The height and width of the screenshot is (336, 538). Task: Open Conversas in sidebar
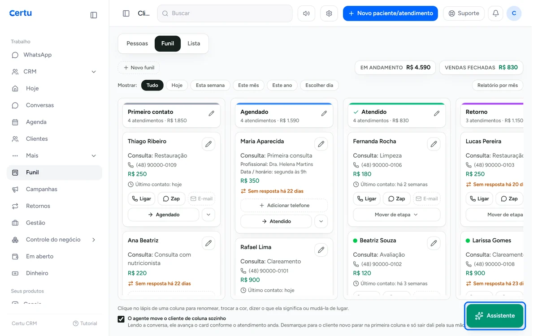pos(54,105)
